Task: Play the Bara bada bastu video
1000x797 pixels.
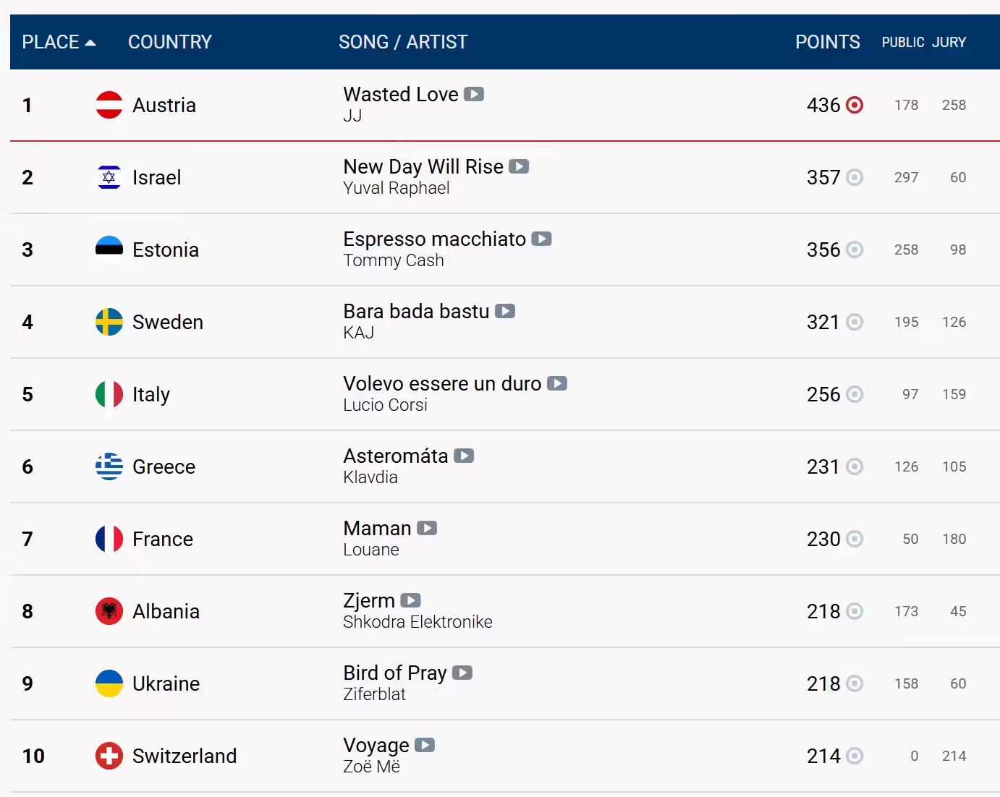Action: [x=505, y=311]
